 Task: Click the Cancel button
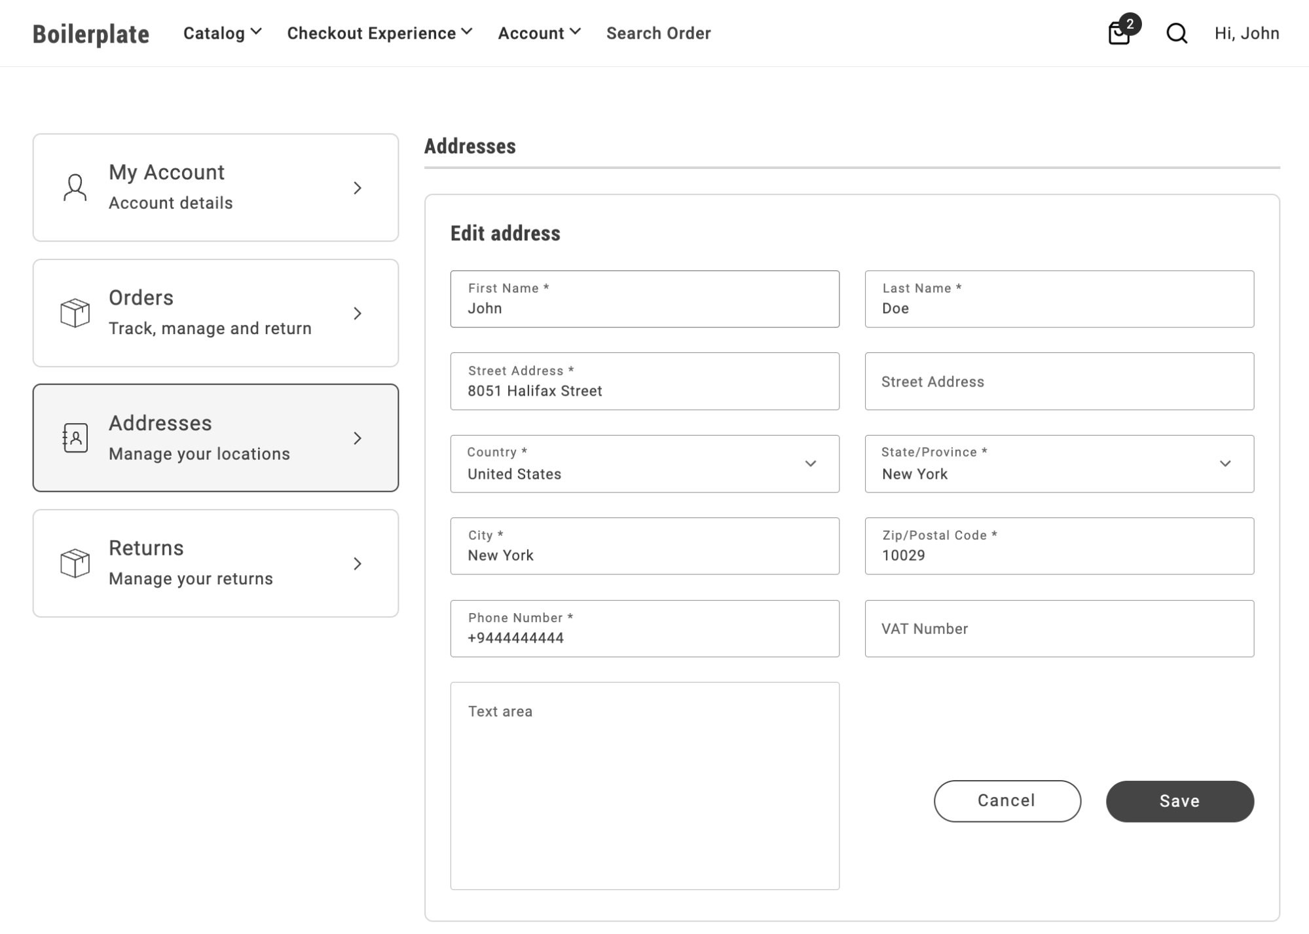pos(1006,800)
